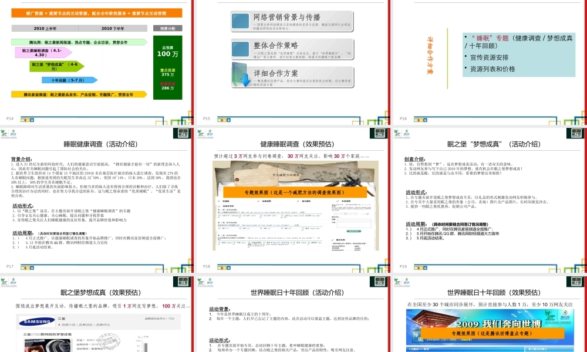Image resolution: width=587 pixels, height=352 pixels.
Task: Click the title 世界睡眠日十年回顾（效果预估）
Action: (494, 293)
